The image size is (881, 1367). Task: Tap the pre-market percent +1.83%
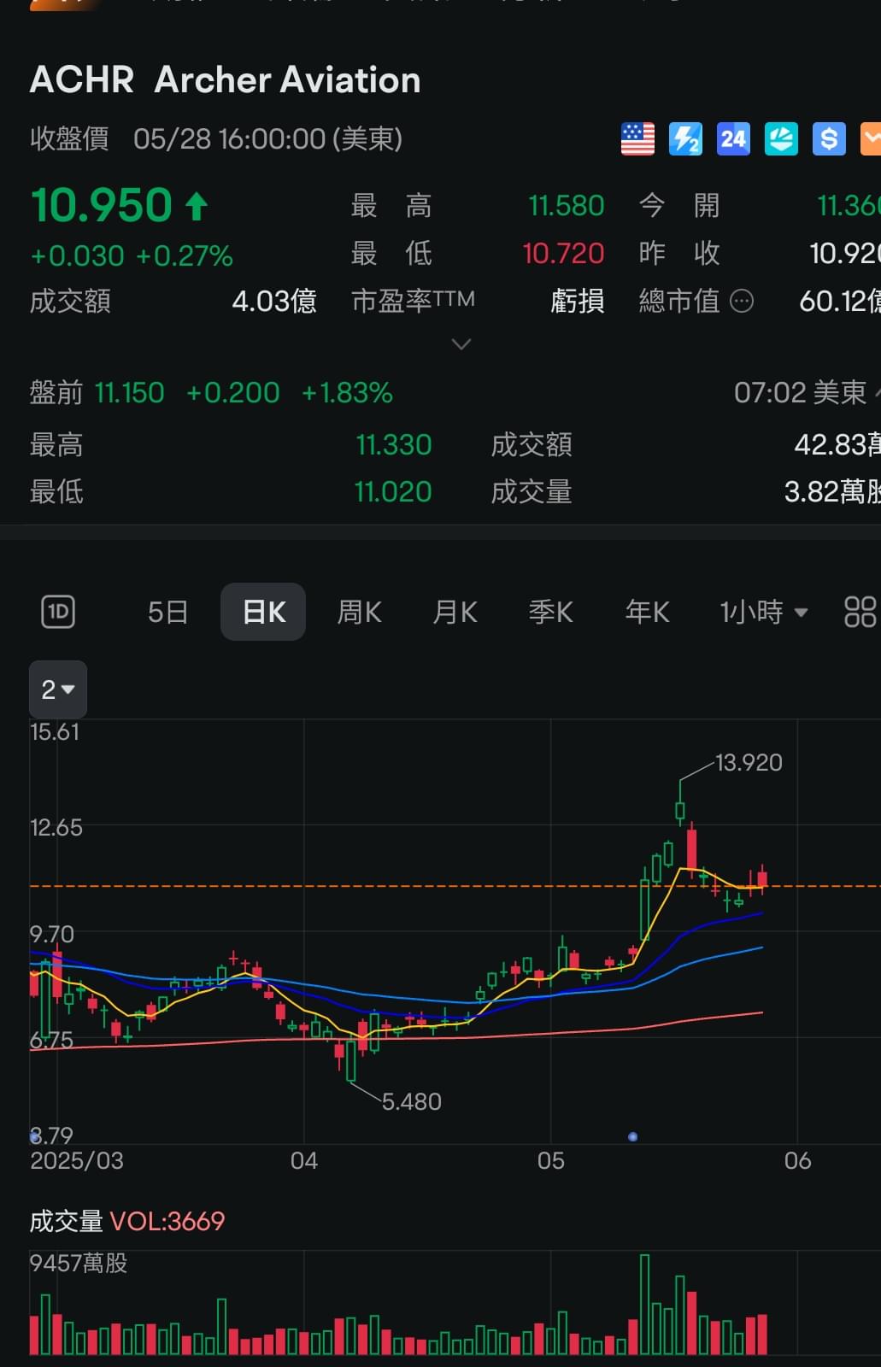pos(347,393)
